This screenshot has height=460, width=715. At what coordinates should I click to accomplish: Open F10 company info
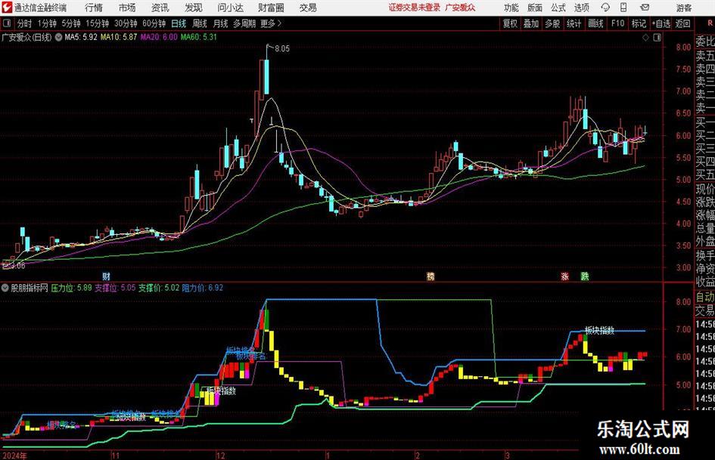point(617,23)
